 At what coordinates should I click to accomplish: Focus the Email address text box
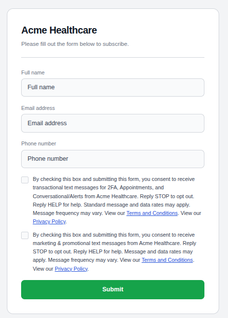(x=113, y=123)
